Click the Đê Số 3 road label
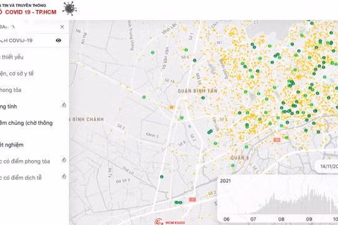This screenshot has height=225, width=338. pyautogui.click(x=123, y=181)
